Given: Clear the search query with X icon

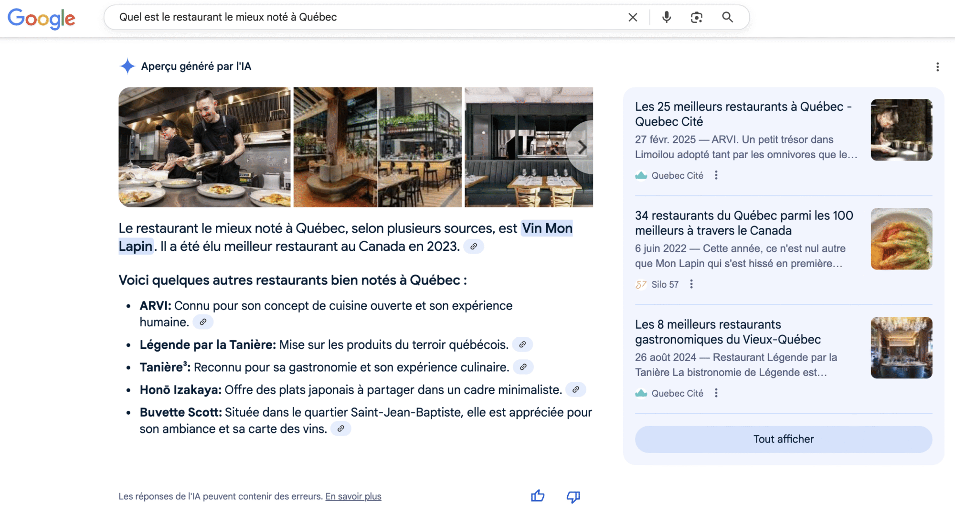Looking at the screenshot, I should [633, 17].
